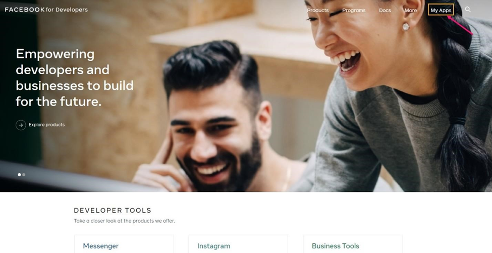This screenshot has width=492, height=253.
Task: Open the Business Tools card
Action: [x=353, y=244]
